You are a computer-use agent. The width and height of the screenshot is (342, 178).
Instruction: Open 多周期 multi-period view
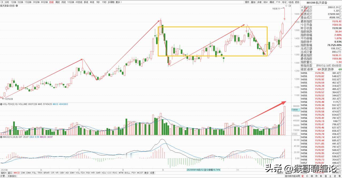[111, 2]
